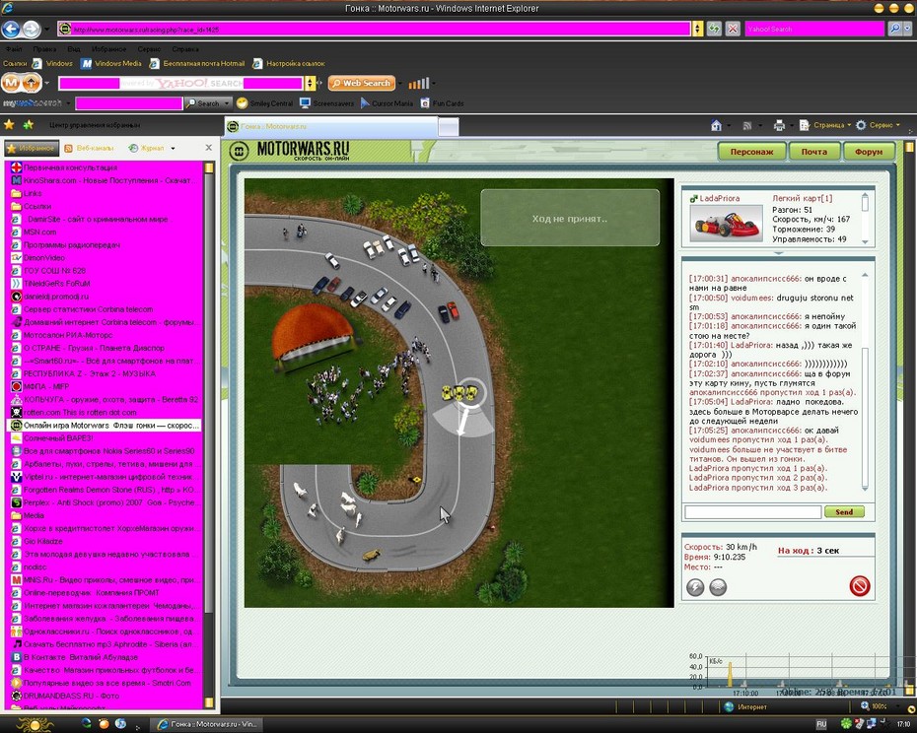Click the orange up-arrow toolbar button
Image resolution: width=917 pixels, height=733 pixels.
(x=32, y=83)
